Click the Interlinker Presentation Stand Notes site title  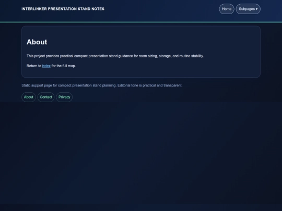click(x=63, y=9)
